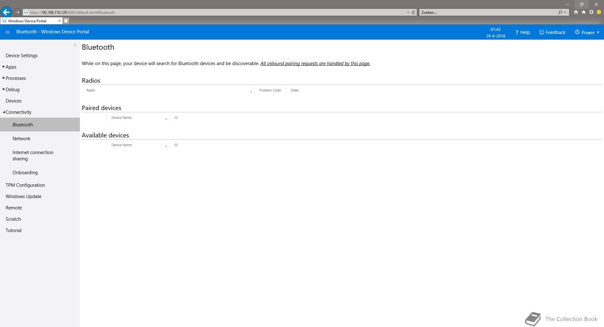Open the Onboarding page
The image size is (604, 327).
[25, 173]
